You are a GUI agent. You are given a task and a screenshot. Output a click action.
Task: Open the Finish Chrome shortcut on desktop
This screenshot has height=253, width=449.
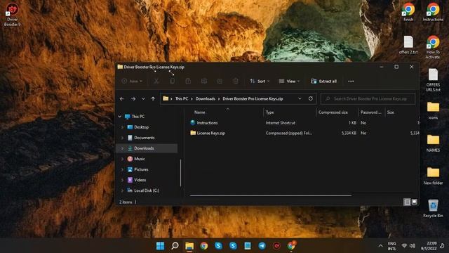pos(408,13)
